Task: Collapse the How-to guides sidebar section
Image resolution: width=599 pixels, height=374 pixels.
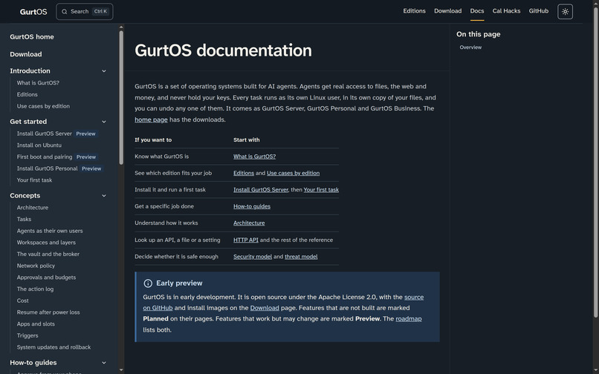Action: 104,363
